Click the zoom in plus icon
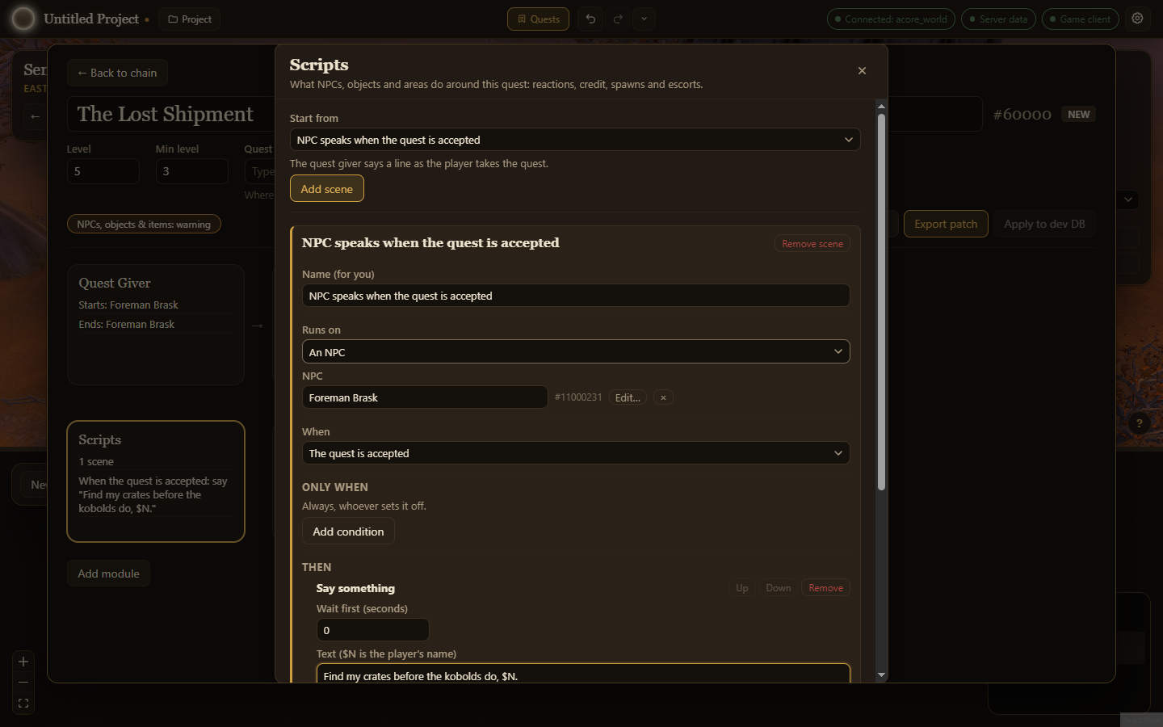 pyautogui.click(x=23, y=662)
